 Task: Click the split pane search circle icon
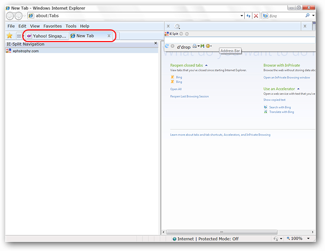pos(177,26)
